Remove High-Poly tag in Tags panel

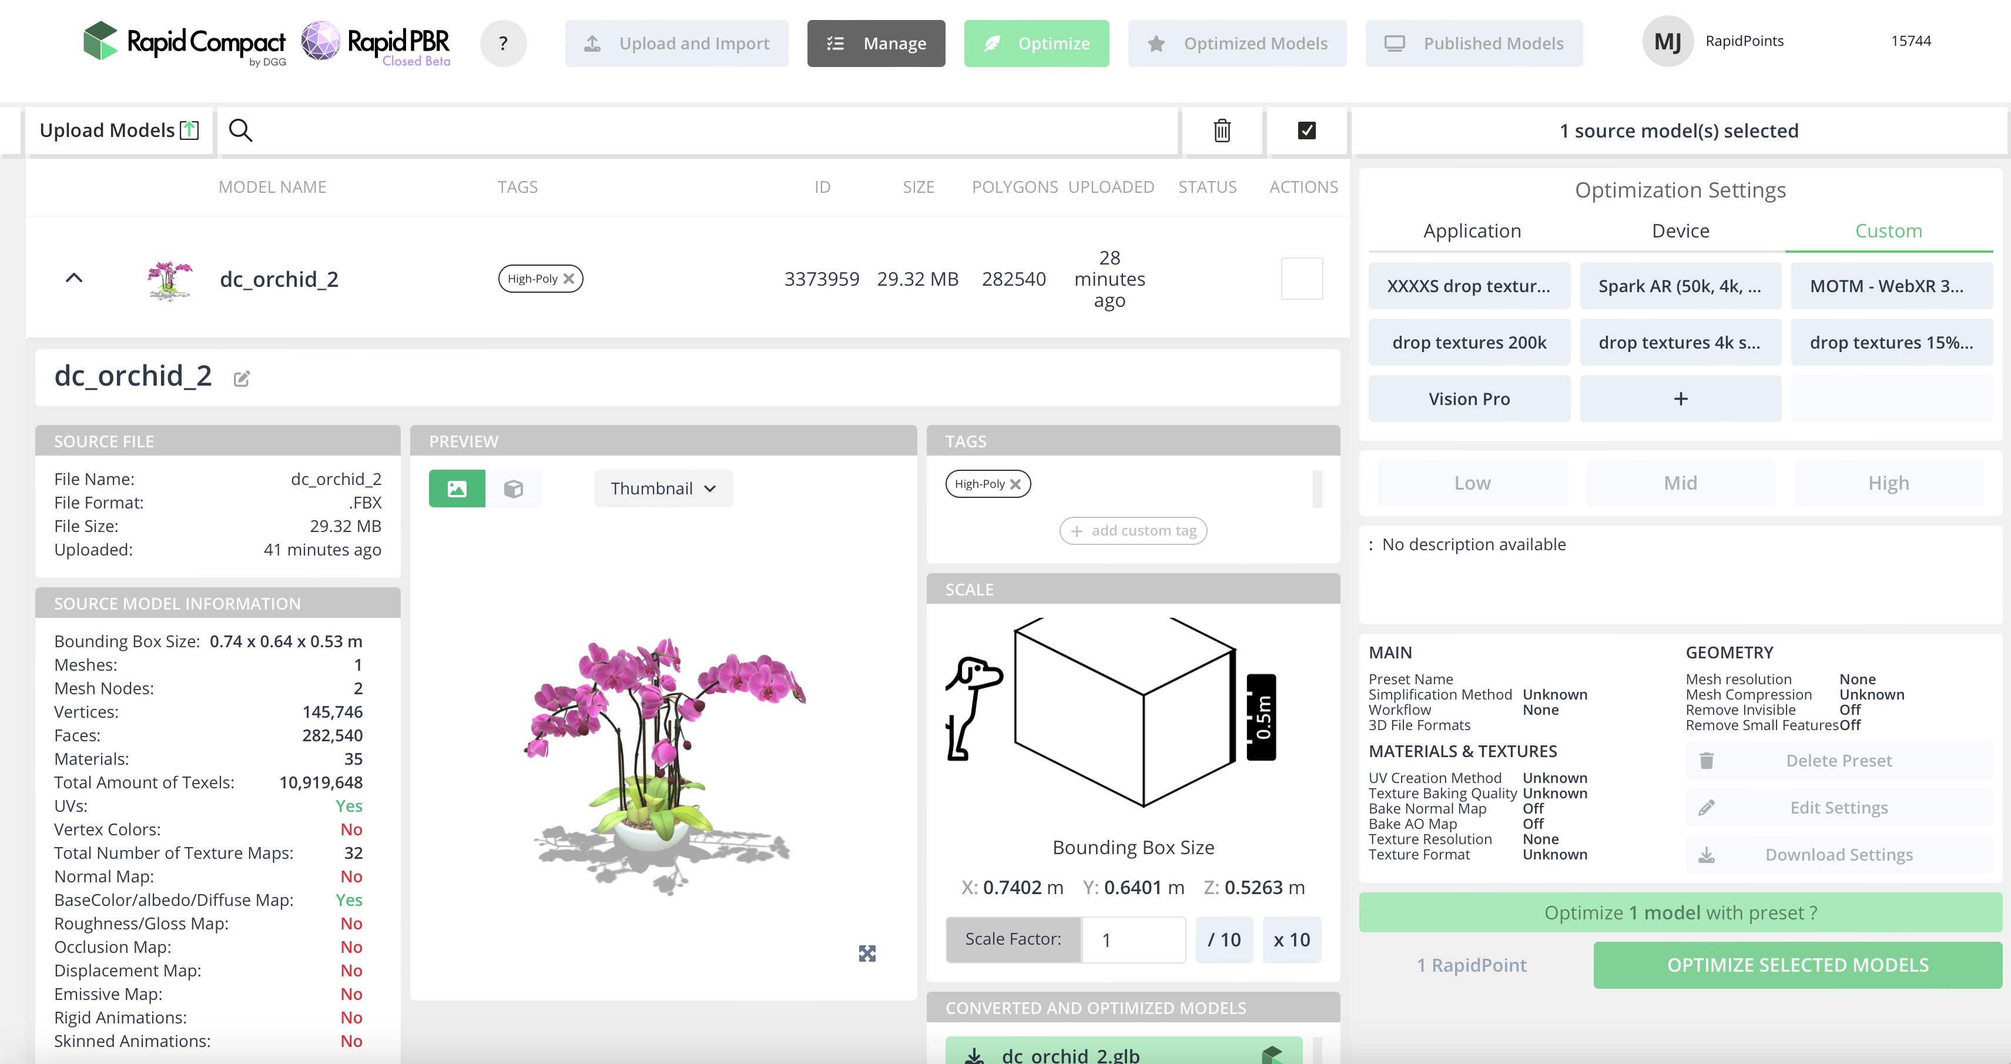[x=1015, y=484]
